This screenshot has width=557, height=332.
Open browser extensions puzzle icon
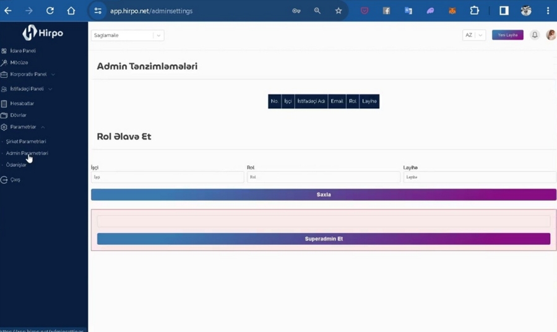[475, 11]
